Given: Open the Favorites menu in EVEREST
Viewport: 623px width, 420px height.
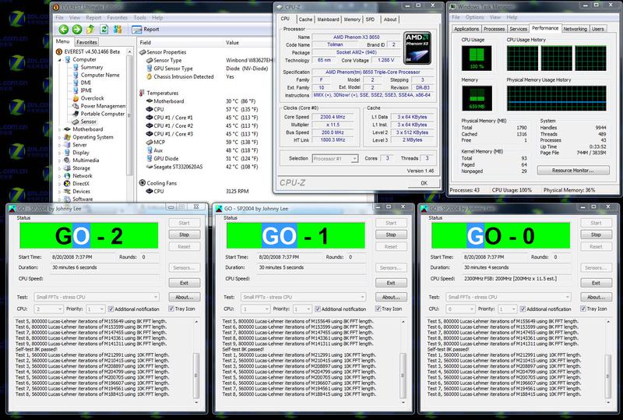Looking at the screenshot, I should 118,17.
